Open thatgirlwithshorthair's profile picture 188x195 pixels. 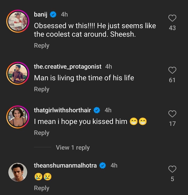[x=18, y=117]
